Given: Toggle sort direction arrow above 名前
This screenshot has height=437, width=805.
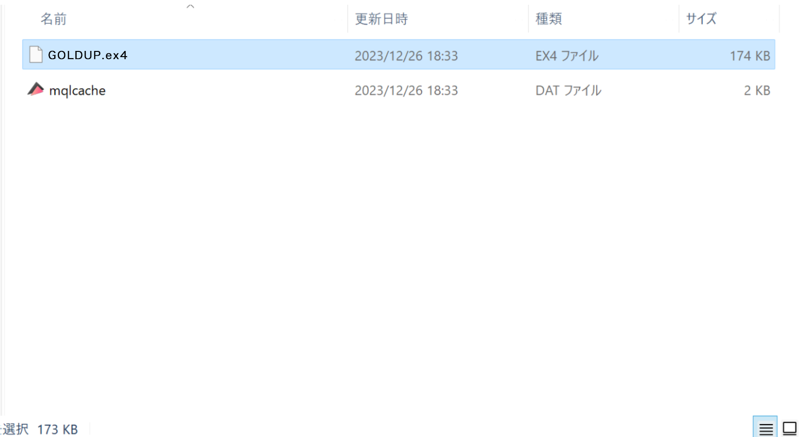Looking at the screenshot, I should [x=190, y=6].
